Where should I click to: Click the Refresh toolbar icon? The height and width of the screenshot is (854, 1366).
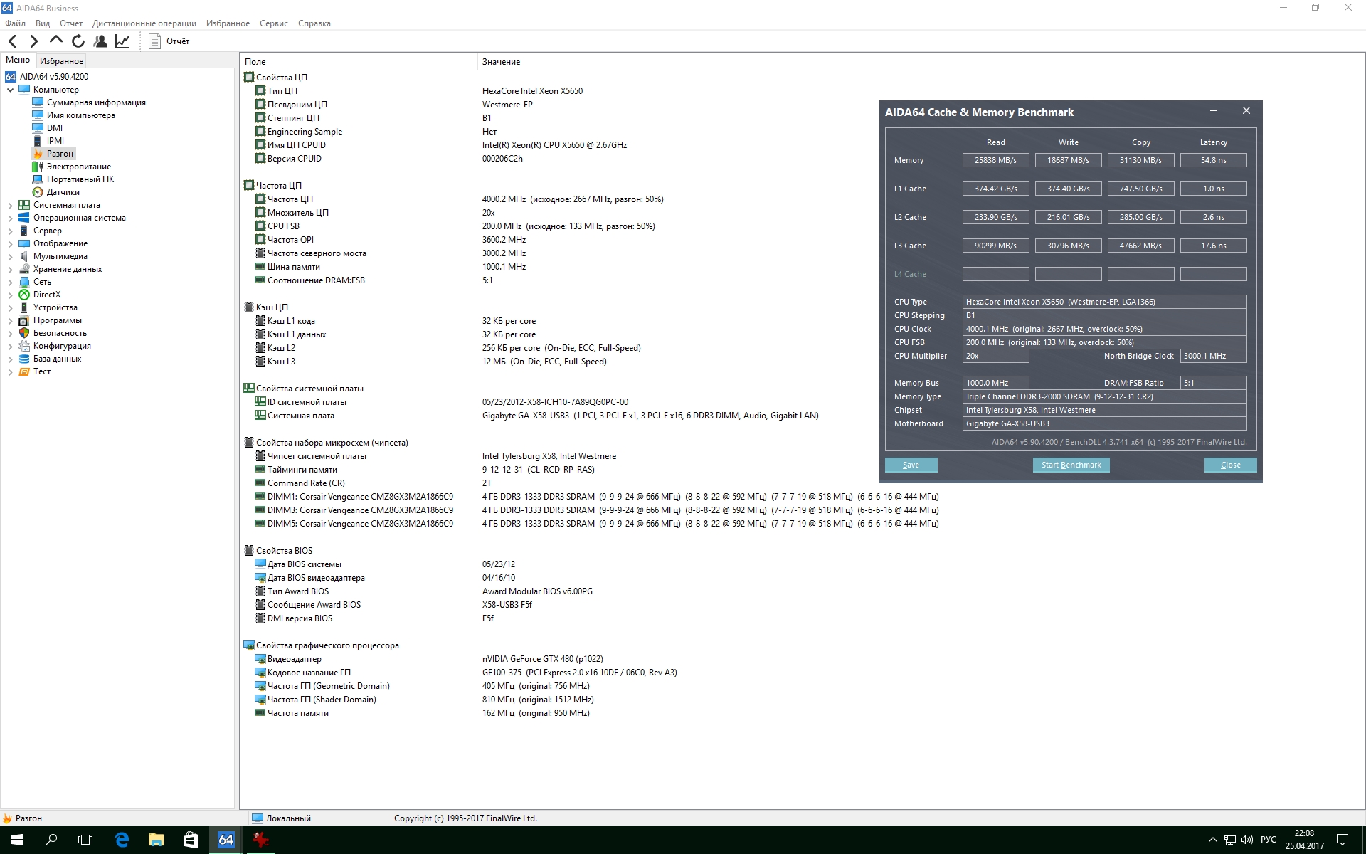pyautogui.click(x=78, y=41)
